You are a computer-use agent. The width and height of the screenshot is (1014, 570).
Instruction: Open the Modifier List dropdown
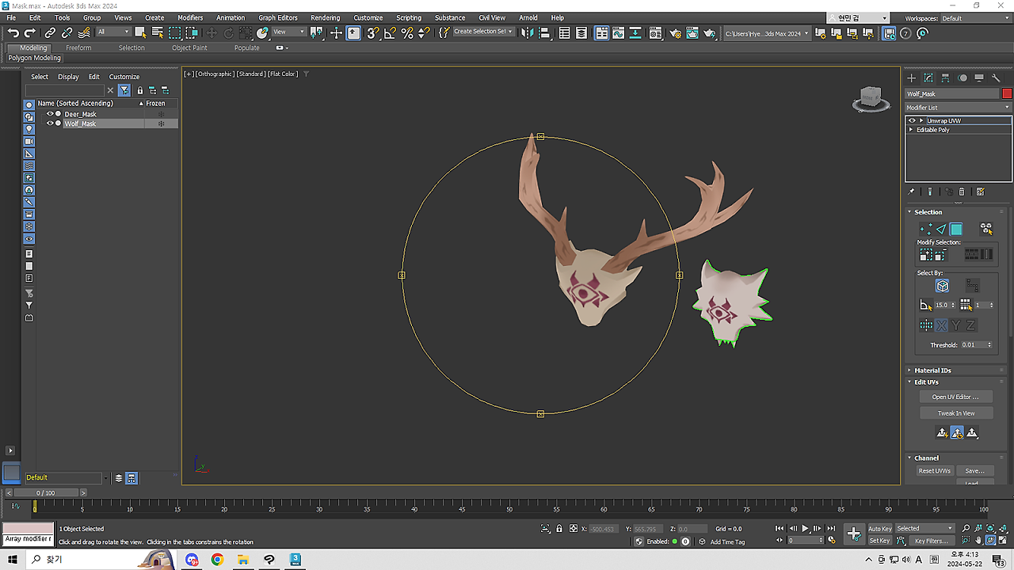pyautogui.click(x=959, y=107)
